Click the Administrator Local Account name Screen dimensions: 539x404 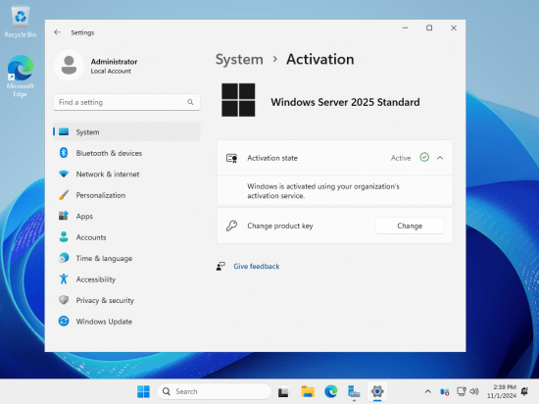point(114,66)
